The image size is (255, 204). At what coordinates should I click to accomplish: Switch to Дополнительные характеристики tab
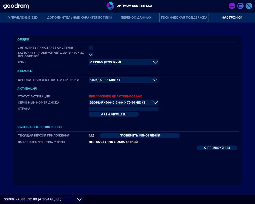[x=79, y=17]
